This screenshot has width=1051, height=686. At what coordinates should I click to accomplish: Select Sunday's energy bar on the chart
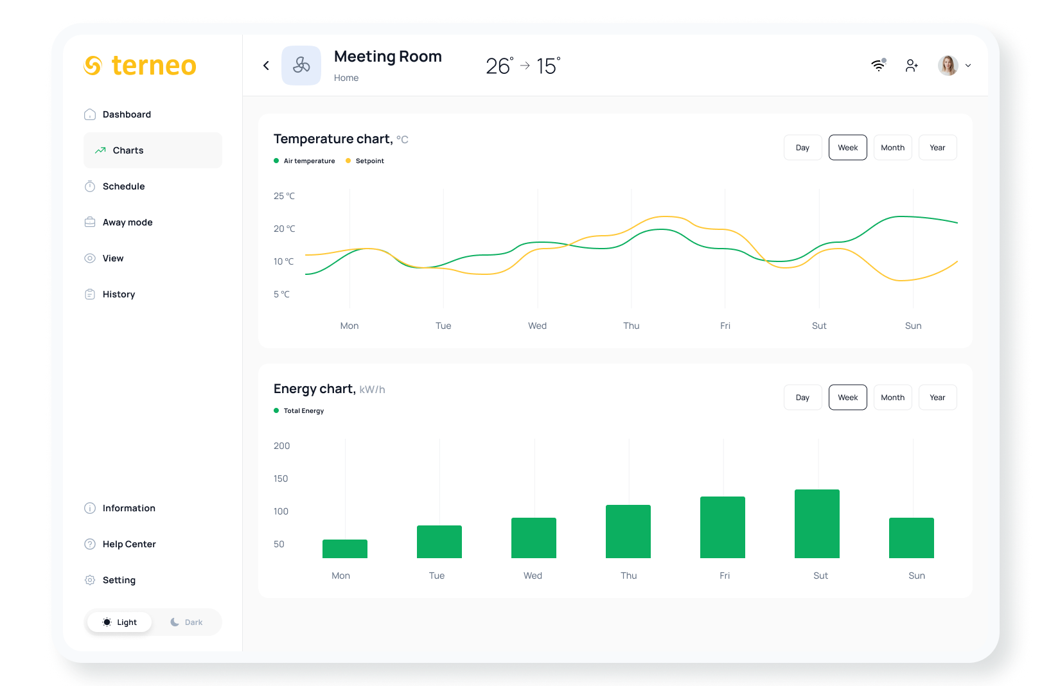pos(911,538)
